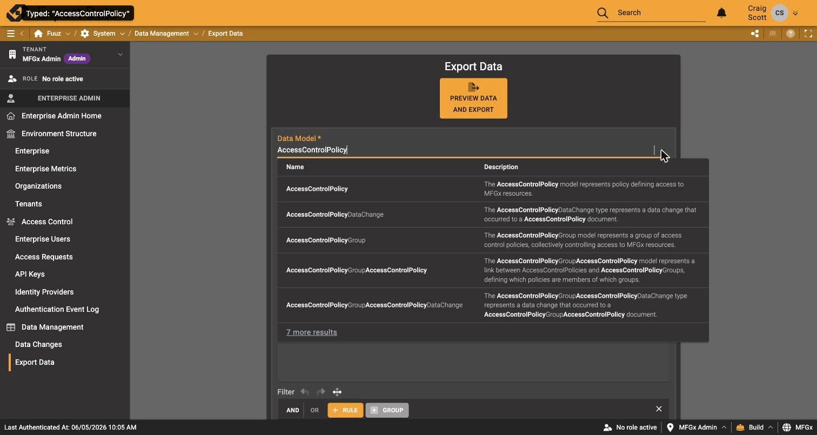The width and height of the screenshot is (817, 435).
Task: Add a filter group with + GROUP button
Action: [x=387, y=410]
